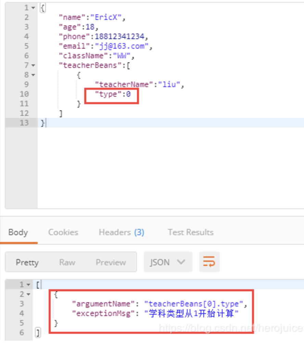
Task: Open the Cookies tab
Action: (63, 232)
